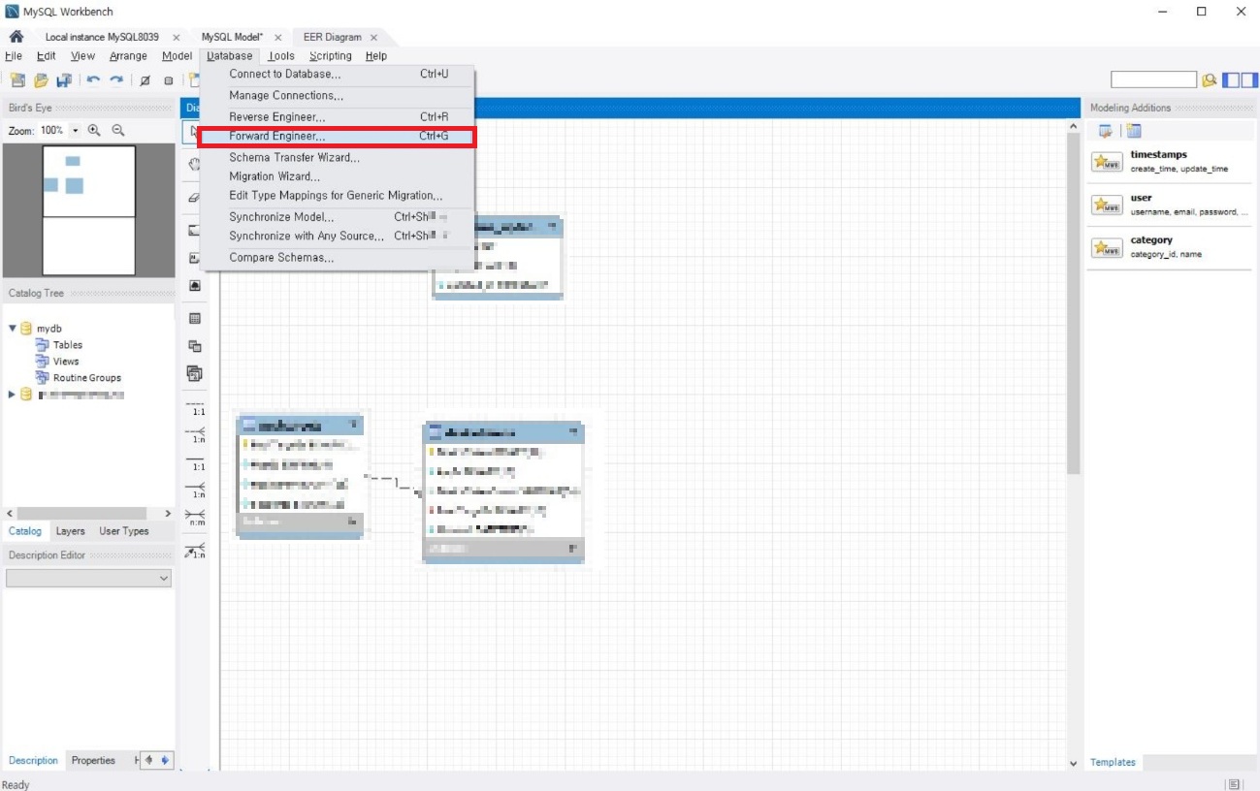Open a model file via folder icon

point(41,80)
